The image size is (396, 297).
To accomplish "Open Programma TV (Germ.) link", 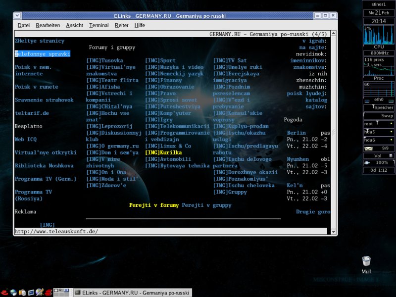I will [x=46, y=179].
